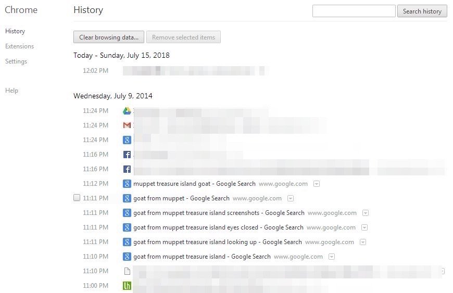Open goat from muppet treasure island screenshots link
This screenshot has width=453, height=293.
219,213
